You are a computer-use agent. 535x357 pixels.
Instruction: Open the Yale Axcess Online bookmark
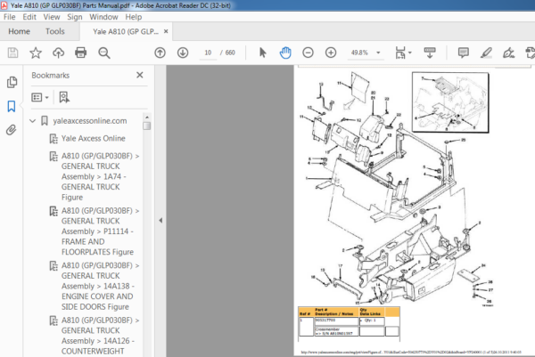93,139
